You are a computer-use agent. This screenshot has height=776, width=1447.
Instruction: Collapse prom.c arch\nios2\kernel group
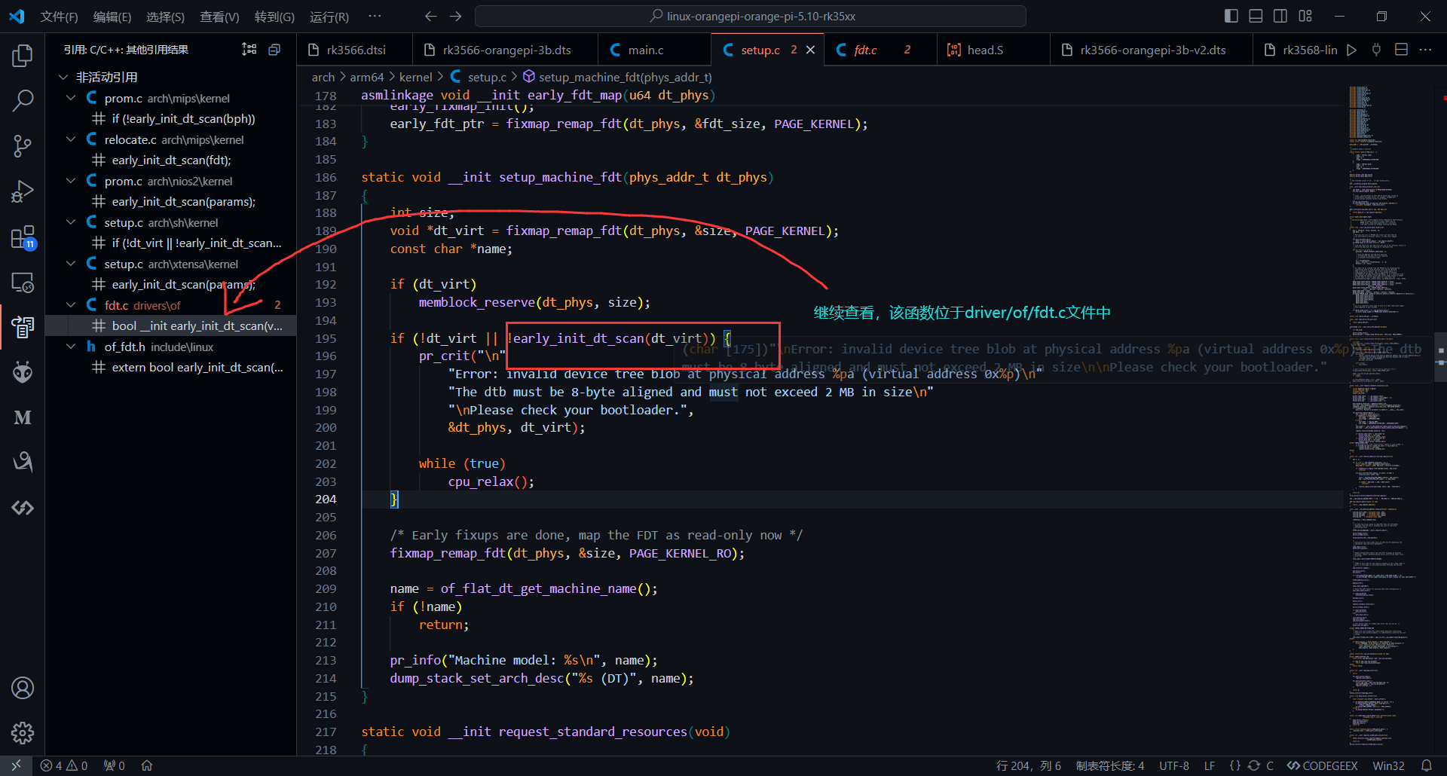(x=71, y=181)
